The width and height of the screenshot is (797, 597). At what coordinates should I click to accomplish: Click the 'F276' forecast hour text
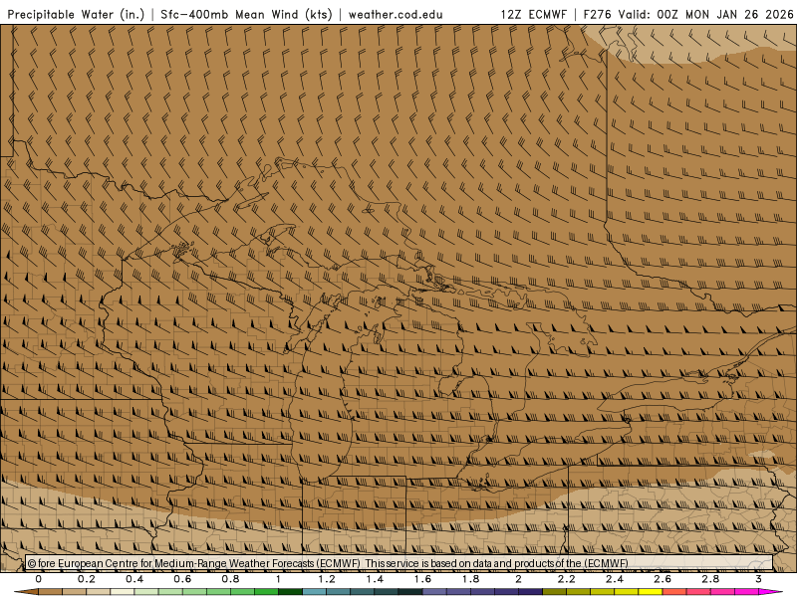(598, 14)
